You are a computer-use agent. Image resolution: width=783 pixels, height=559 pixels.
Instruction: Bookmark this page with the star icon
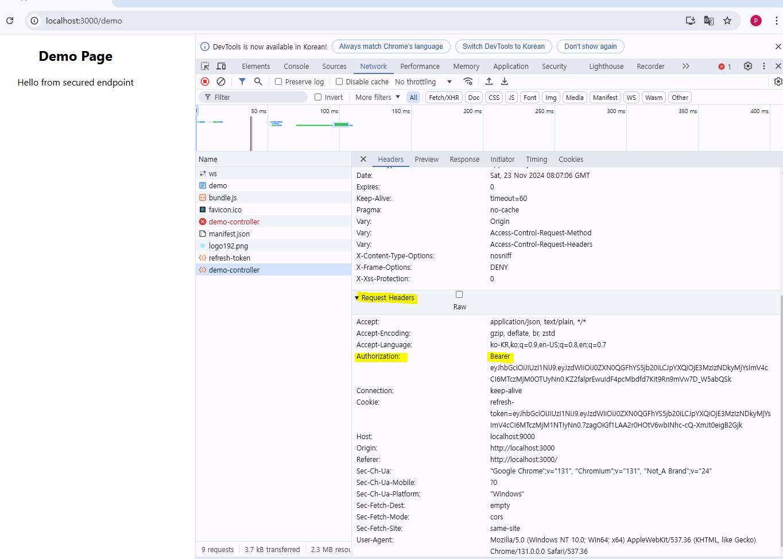click(727, 21)
